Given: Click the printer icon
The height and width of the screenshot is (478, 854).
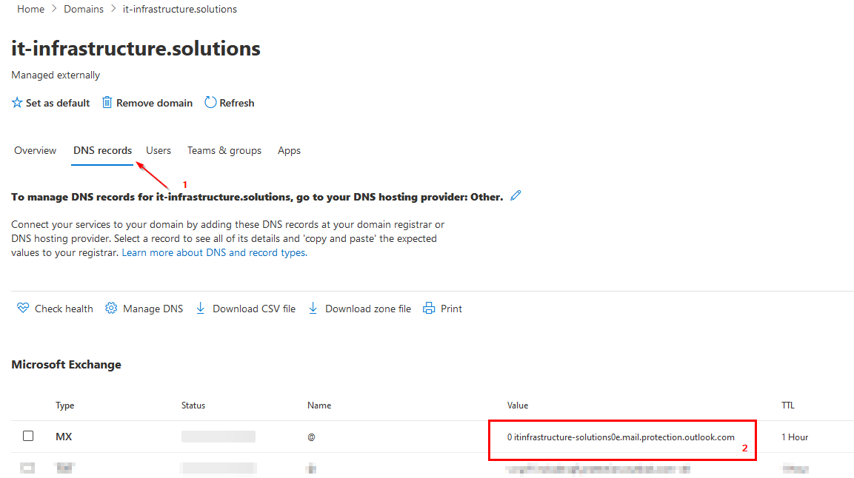Looking at the screenshot, I should coord(429,309).
